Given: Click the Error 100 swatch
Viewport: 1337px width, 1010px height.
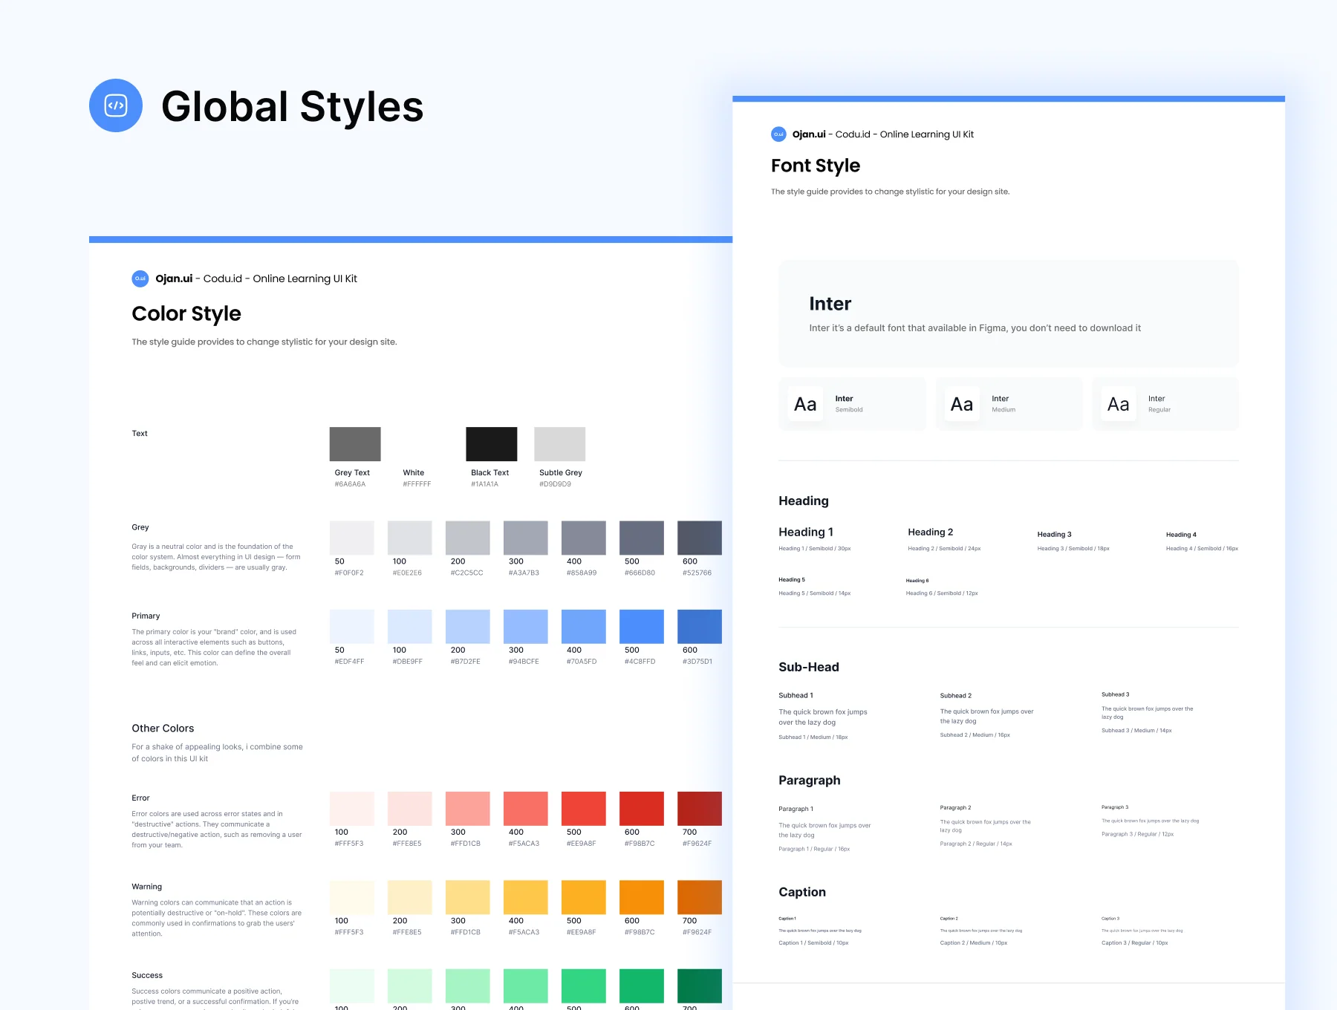Looking at the screenshot, I should [352, 809].
